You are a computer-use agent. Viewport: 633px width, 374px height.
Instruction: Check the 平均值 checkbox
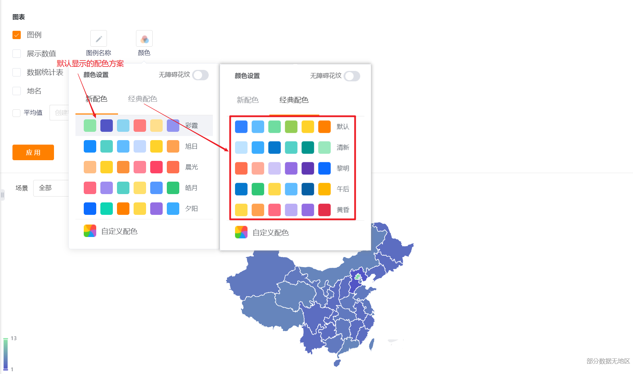(16, 113)
